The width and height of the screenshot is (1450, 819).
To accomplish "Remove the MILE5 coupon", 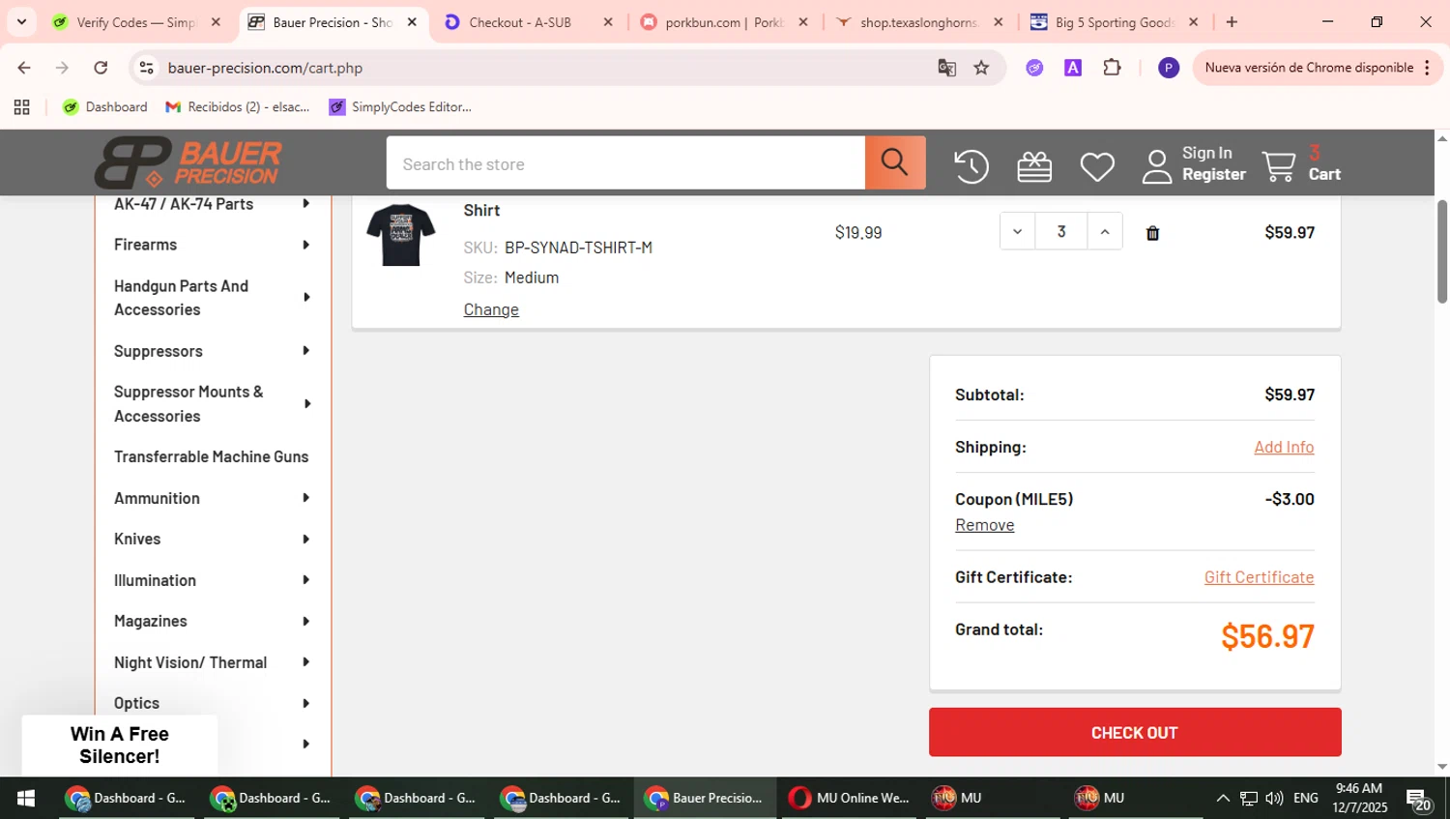I will pyautogui.click(x=984, y=525).
